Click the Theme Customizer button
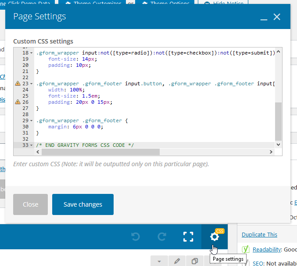The width and height of the screenshot is (297, 266). pyautogui.click(x=92, y=2)
